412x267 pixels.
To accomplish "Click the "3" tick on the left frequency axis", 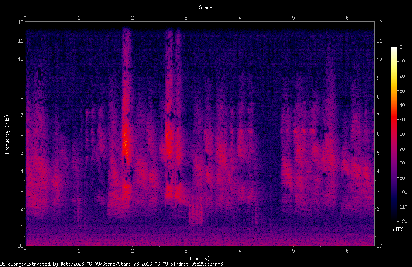I will (22, 190).
